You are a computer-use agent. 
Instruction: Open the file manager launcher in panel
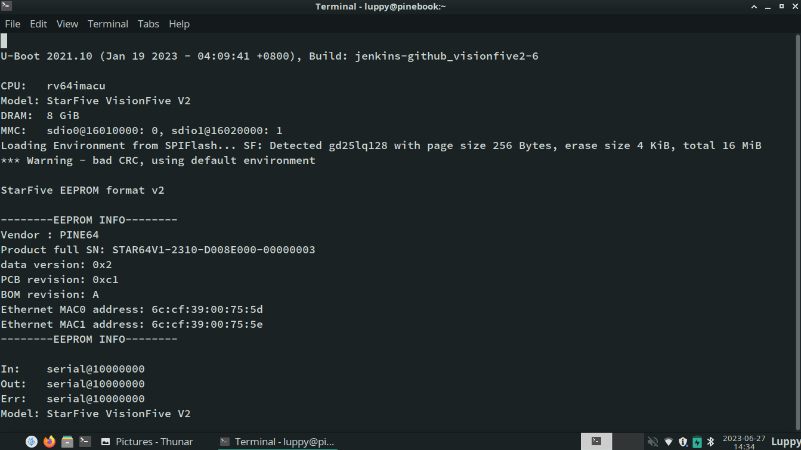coord(67,442)
